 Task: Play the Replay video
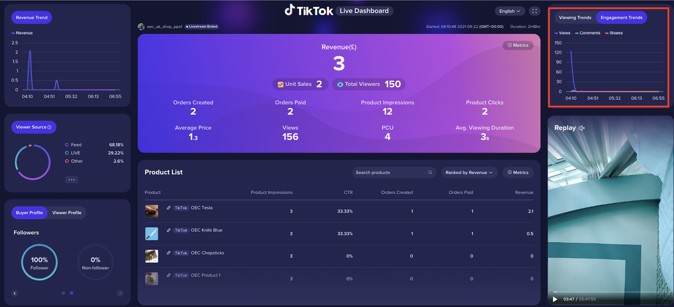pos(554,300)
